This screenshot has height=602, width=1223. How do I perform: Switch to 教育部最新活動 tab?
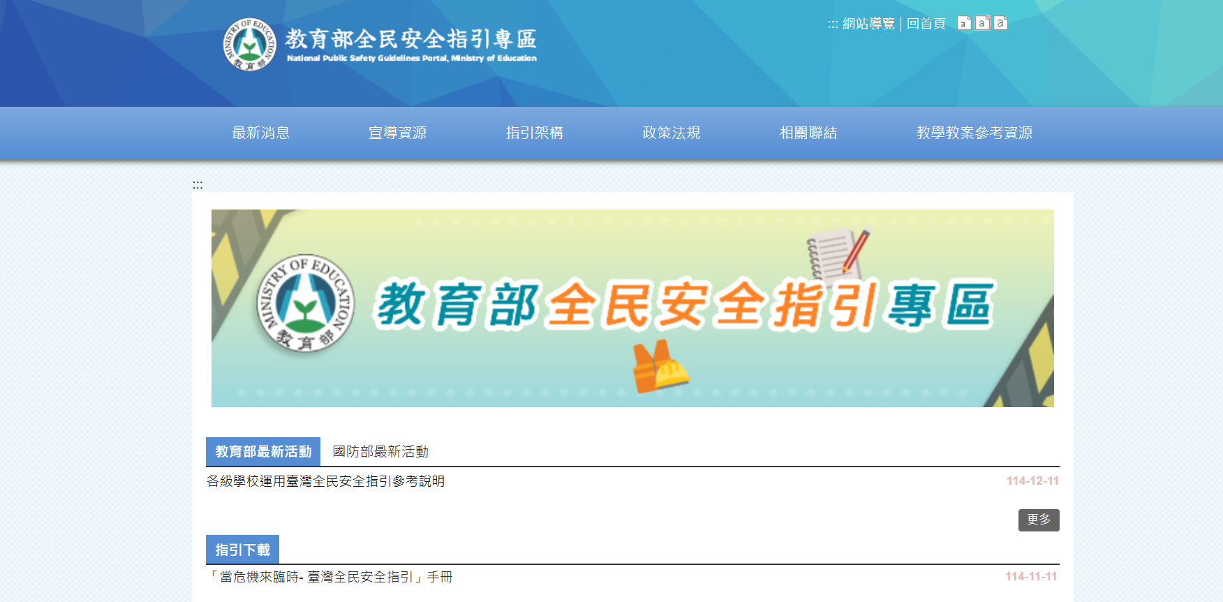[x=263, y=452]
